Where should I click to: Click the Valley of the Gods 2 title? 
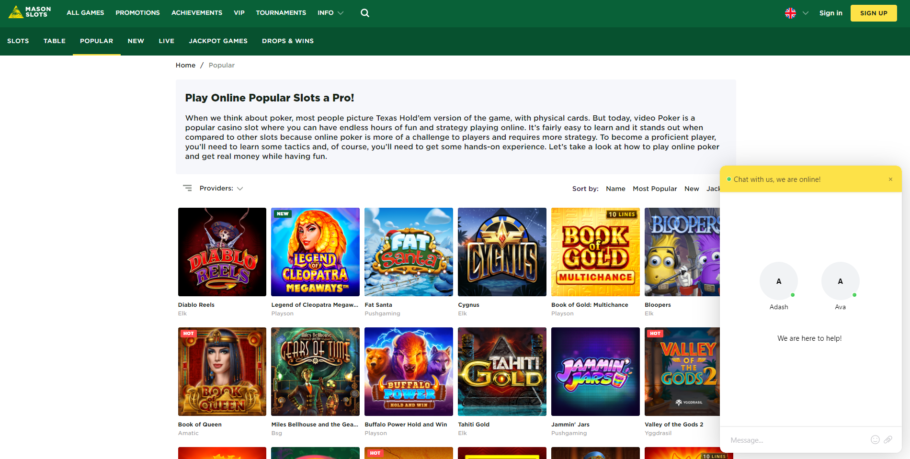pos(674,425)
